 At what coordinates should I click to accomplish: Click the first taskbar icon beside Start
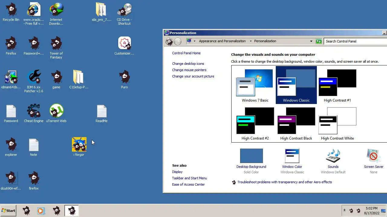point(27,211)
